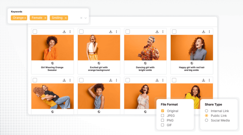Open more options for Girl Wearing Orange Sweater
243x135 pixels.
pyautogui.click(x=70, y=32)
